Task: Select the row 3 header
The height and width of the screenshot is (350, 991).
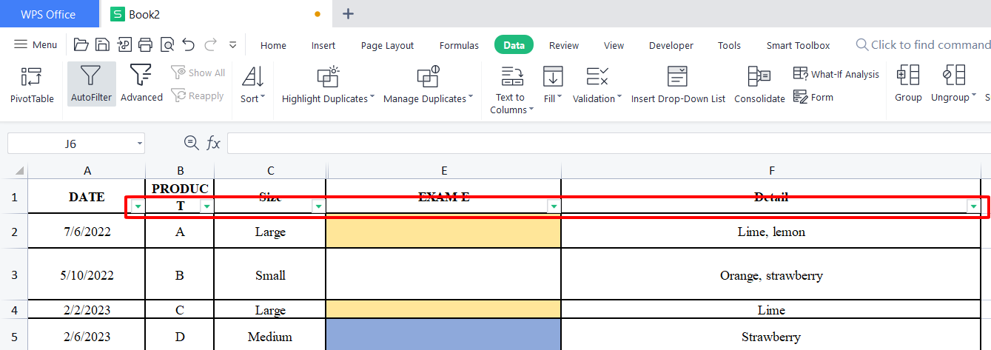Action: [14, 275]
